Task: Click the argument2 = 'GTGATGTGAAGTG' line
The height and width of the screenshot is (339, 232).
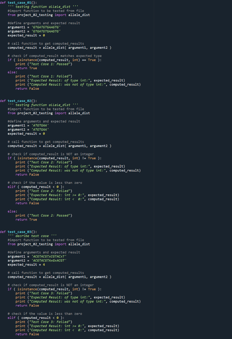Action: tap(34, 31)
